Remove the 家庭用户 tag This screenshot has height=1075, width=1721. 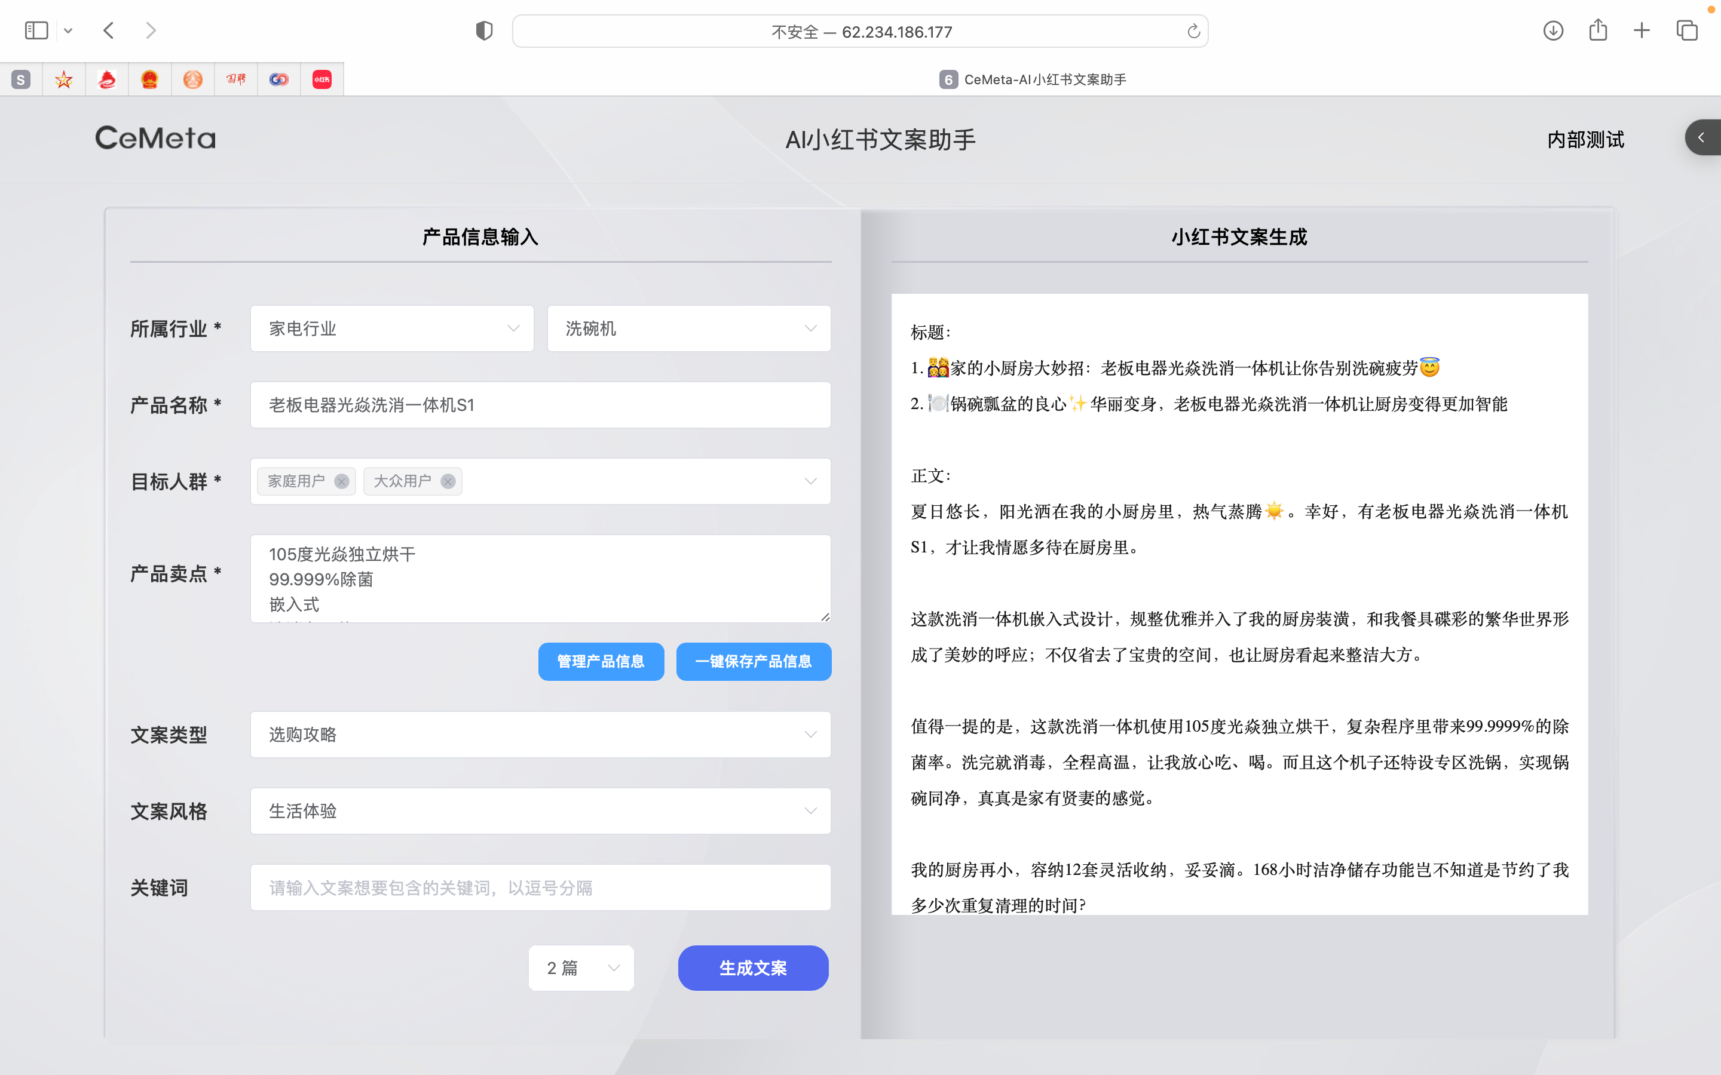[x=341, y=481]
